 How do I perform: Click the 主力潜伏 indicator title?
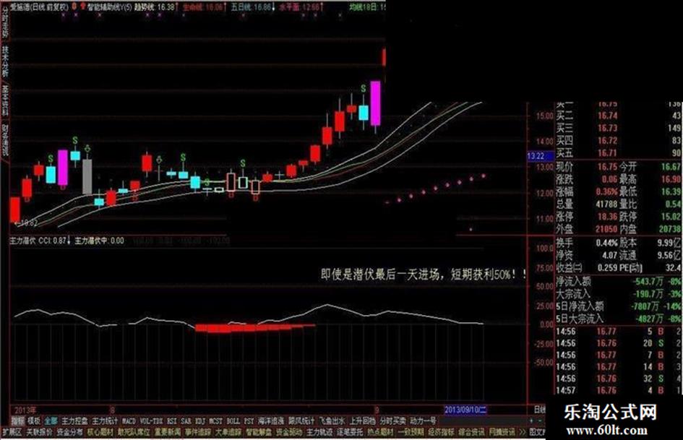pos(22,241)
